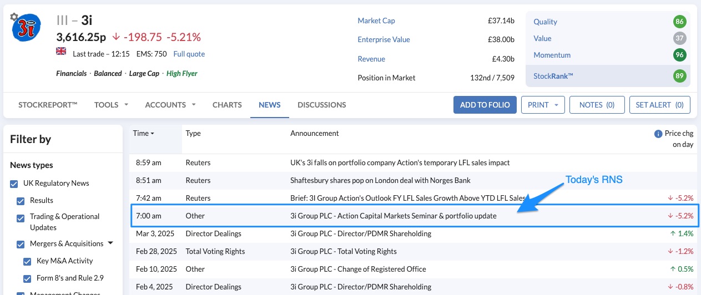Screen dimensions: 701x295
Task: Toggle the UK Regulatory News checkbox
Action: tap(14, 184)
